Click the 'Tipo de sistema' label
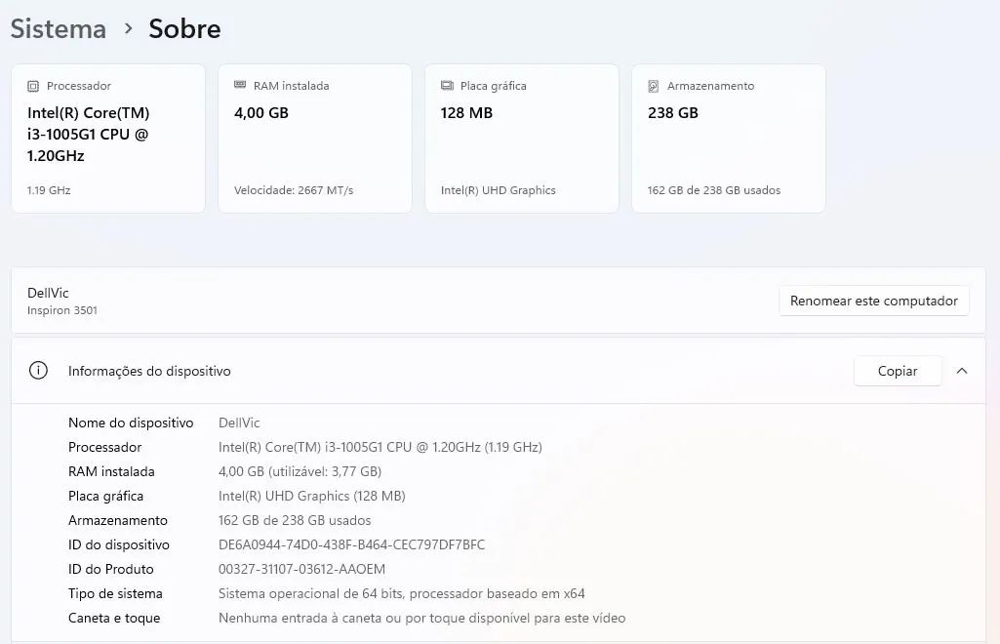This screenshot has width=1000, height=644. tap(115, 593)
